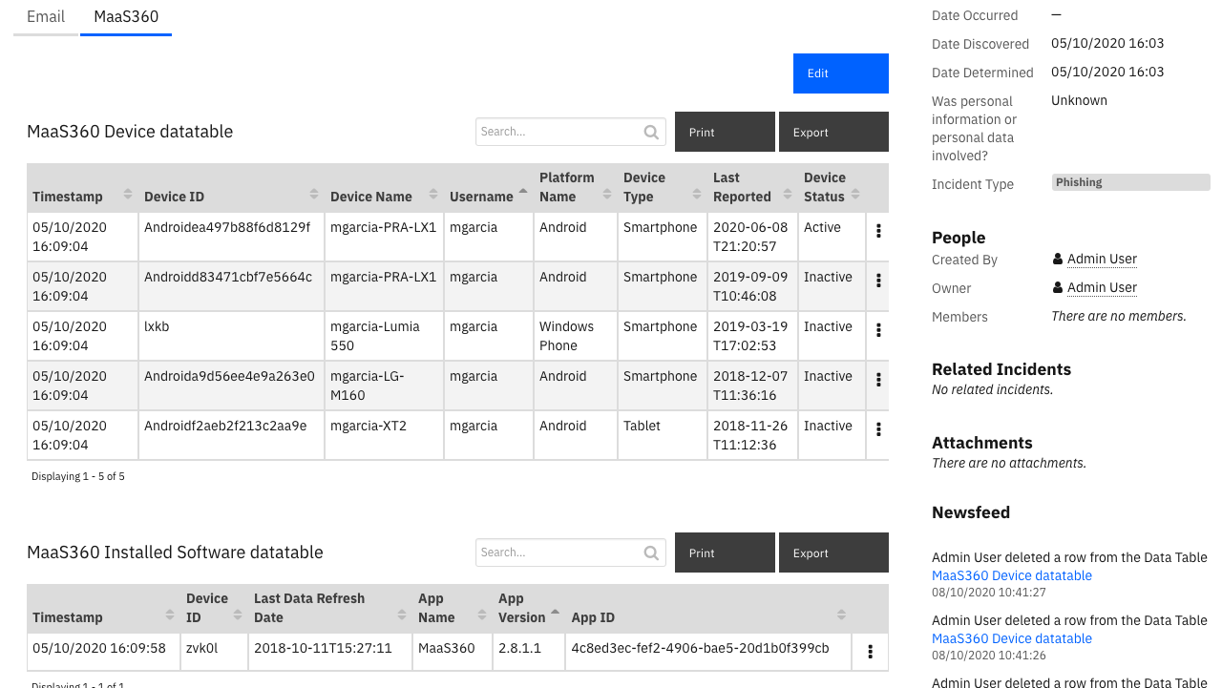
Task: Open row menu for Androida9d56ee4e9a263e0 device
Action: [x=878, y=380]
